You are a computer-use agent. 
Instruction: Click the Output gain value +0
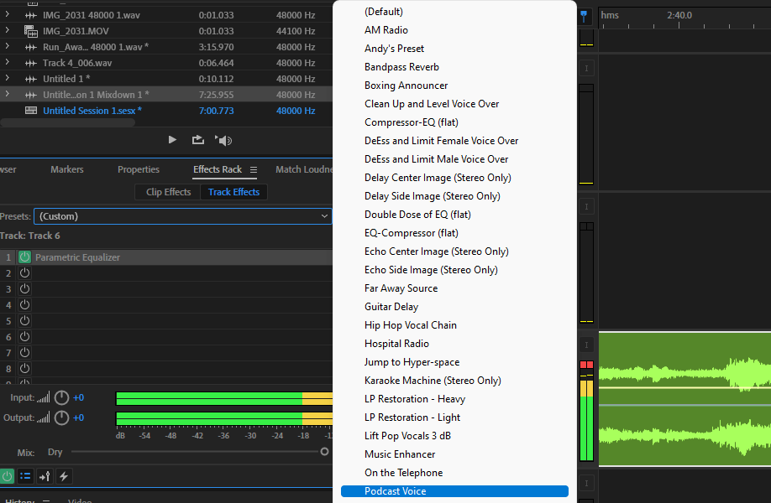pyautogui.click(x=78, y=418)
